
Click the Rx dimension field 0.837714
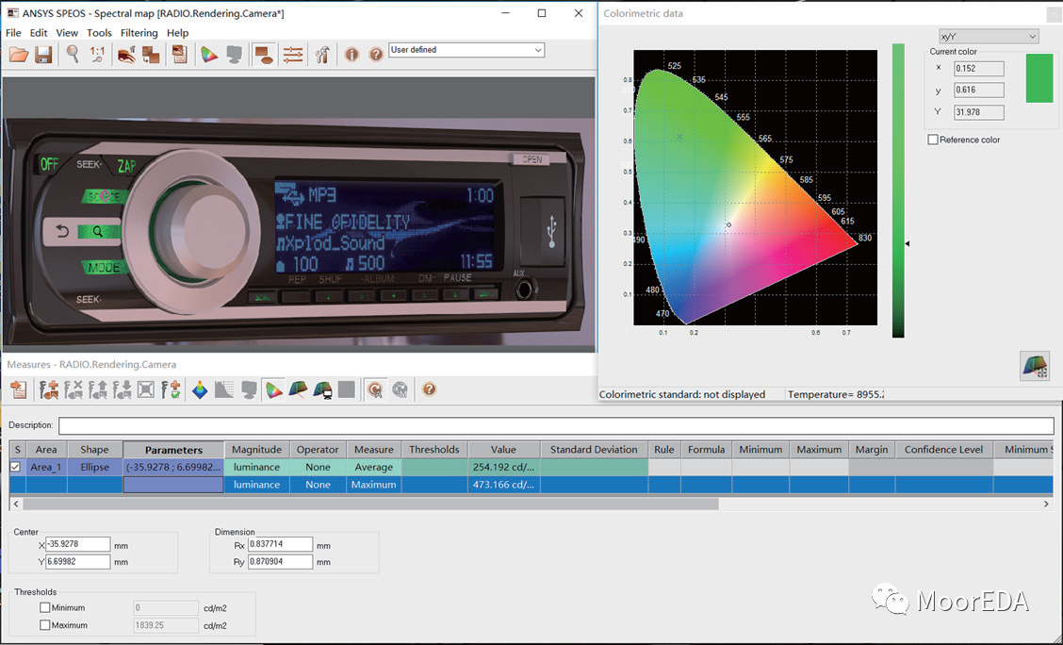pos(280,545)
